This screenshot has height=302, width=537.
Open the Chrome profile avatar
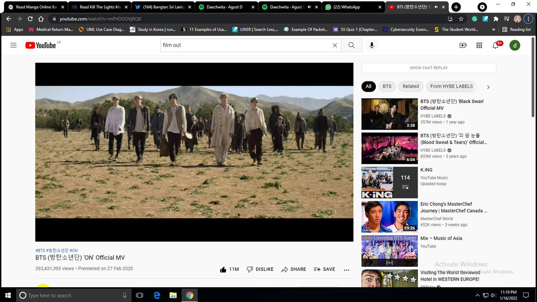(517, 19)
